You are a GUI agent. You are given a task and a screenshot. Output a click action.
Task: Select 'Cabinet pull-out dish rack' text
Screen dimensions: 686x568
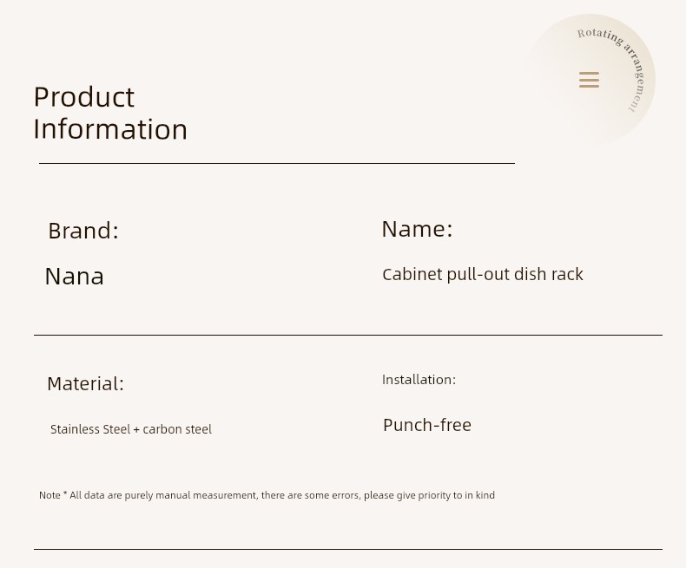[483, 274]
